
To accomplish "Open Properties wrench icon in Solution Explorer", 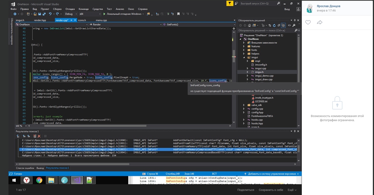I will coord(294,25).
